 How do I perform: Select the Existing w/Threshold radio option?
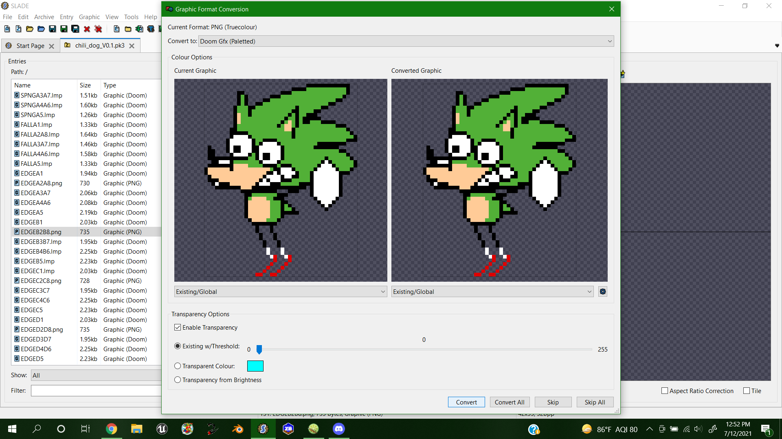coord(178,346)
